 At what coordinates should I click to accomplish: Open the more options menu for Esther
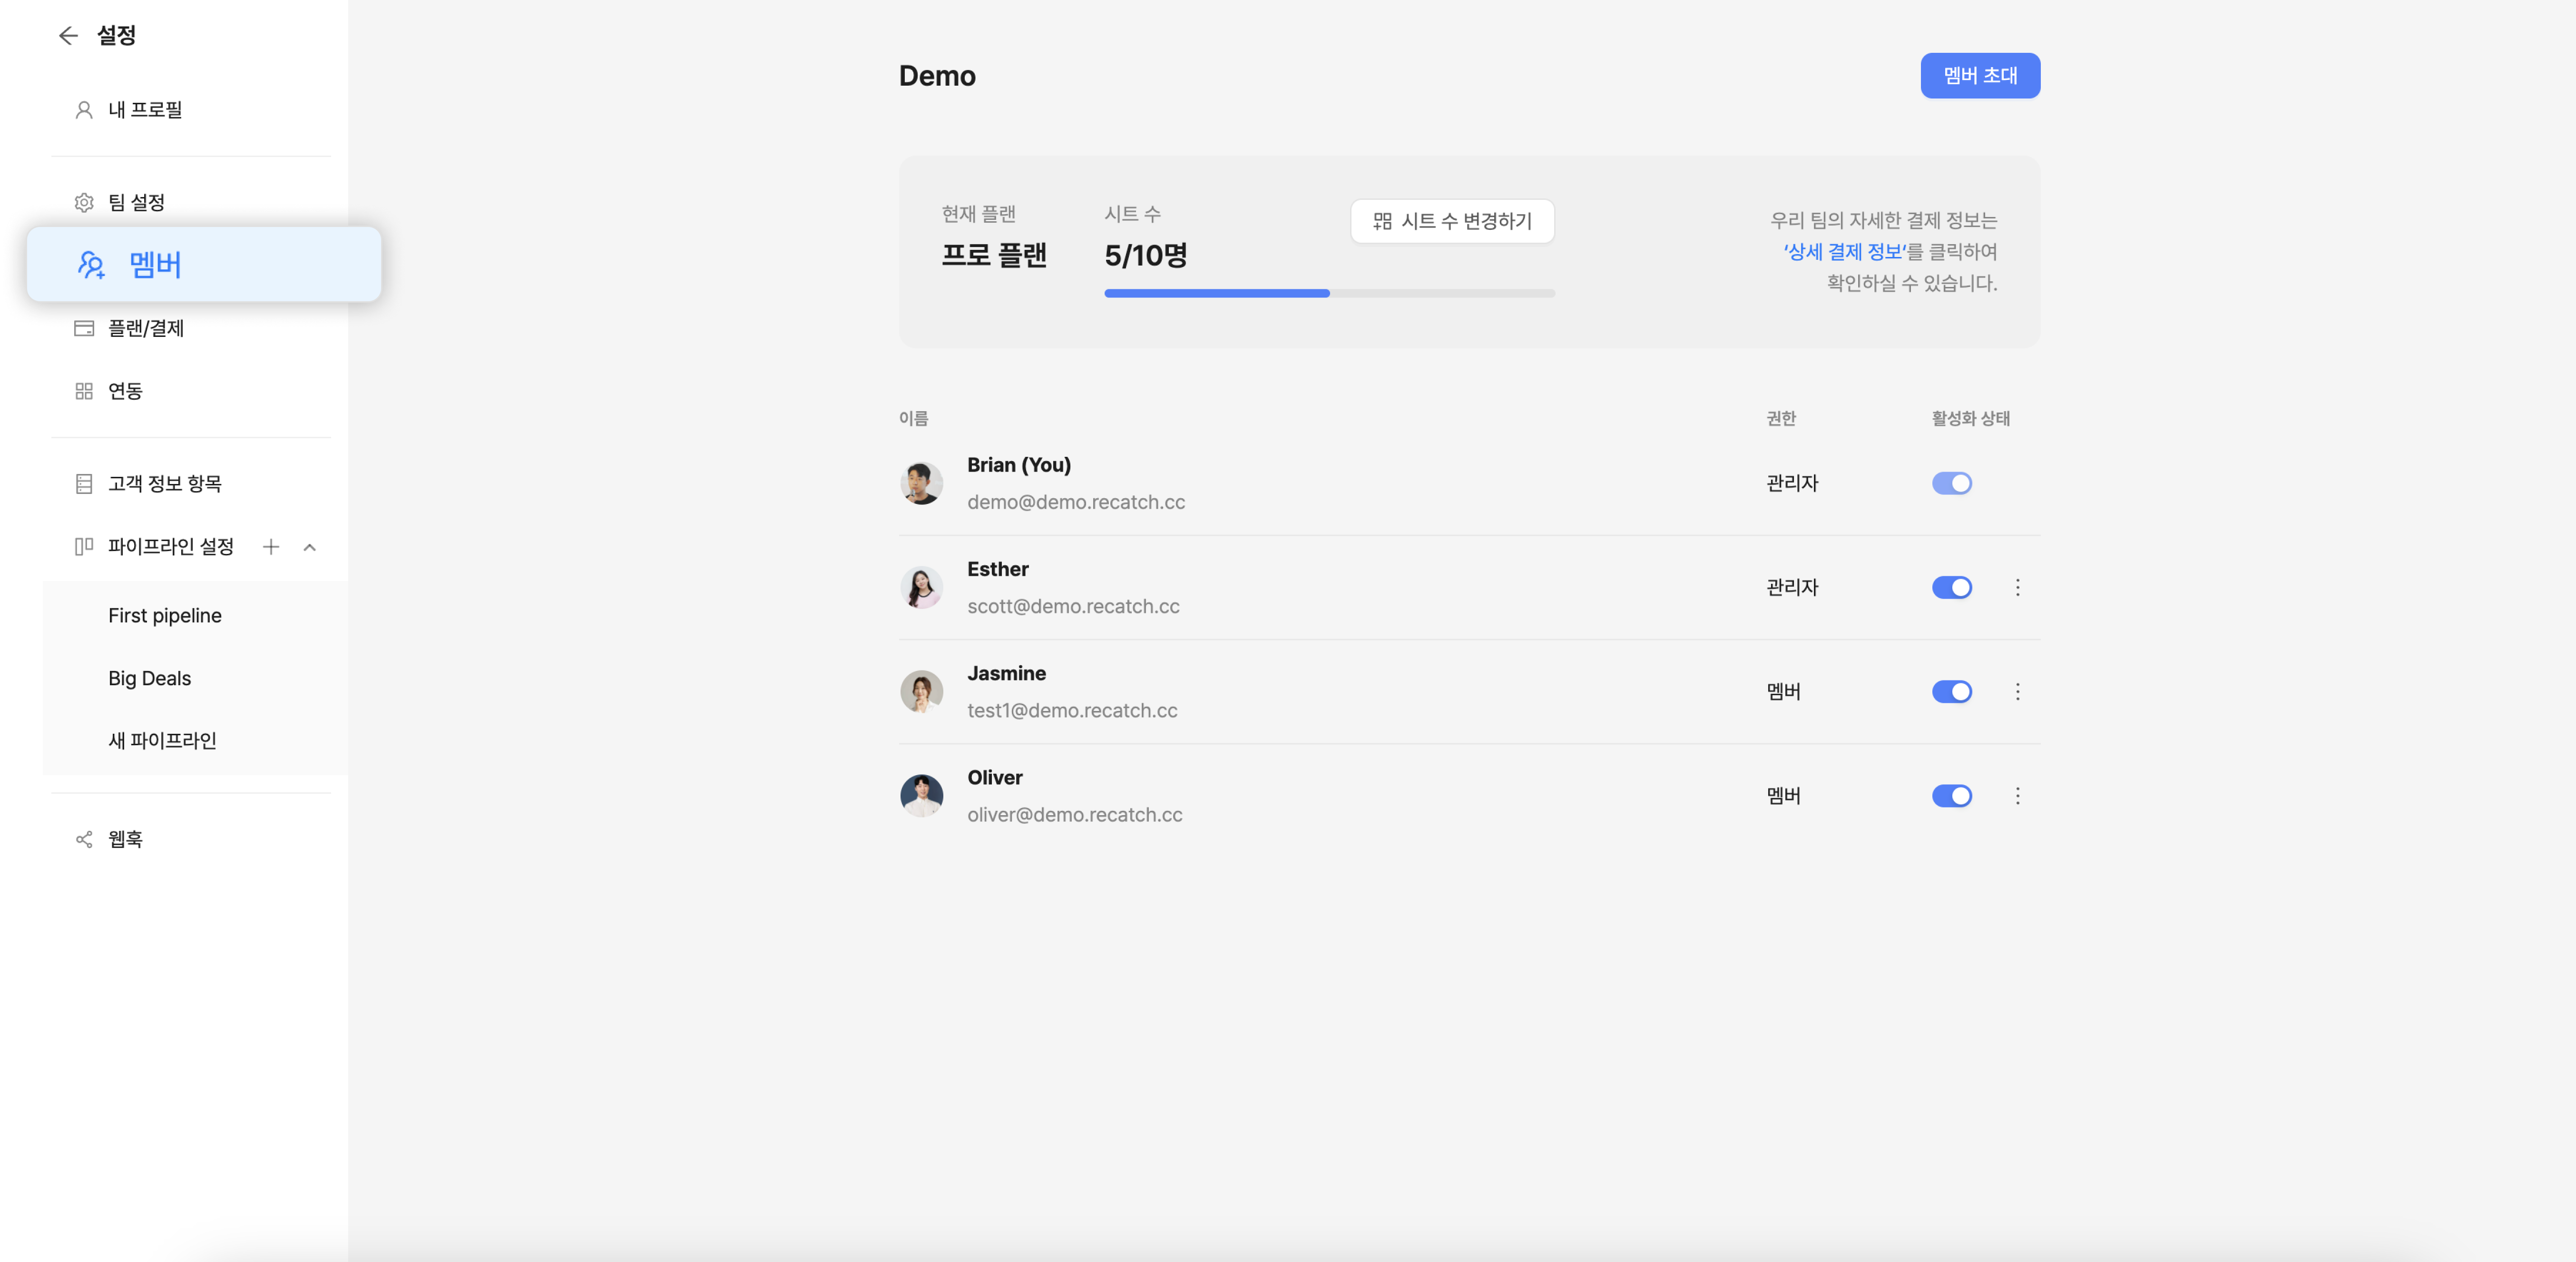pos(2017,588)
